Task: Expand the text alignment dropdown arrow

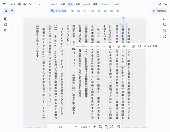Action: pyautogui.click(x=128, y=46)
